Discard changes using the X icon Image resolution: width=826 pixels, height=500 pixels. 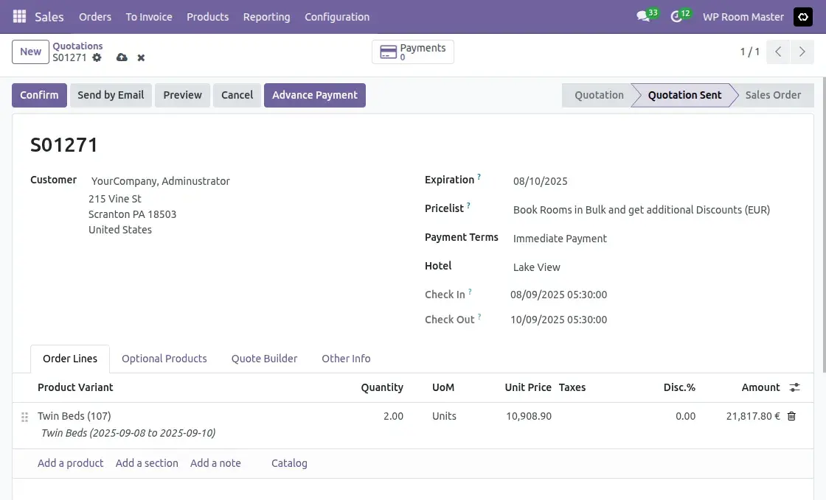pyautogui.click(x=140, y=57)
